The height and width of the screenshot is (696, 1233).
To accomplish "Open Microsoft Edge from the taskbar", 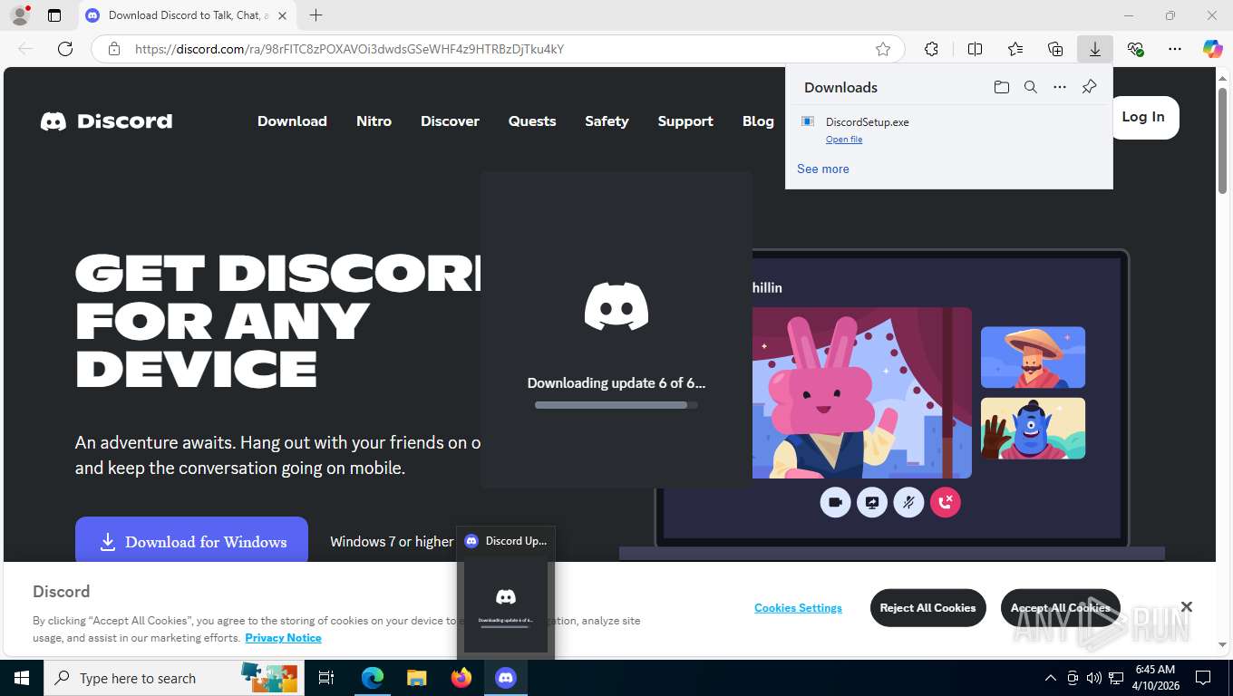I will coord(373,678).
